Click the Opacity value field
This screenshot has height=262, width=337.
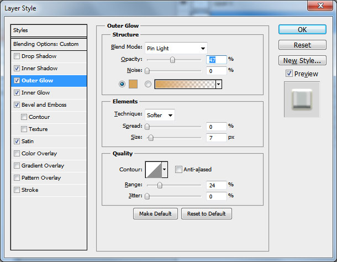tap(217, 60)
